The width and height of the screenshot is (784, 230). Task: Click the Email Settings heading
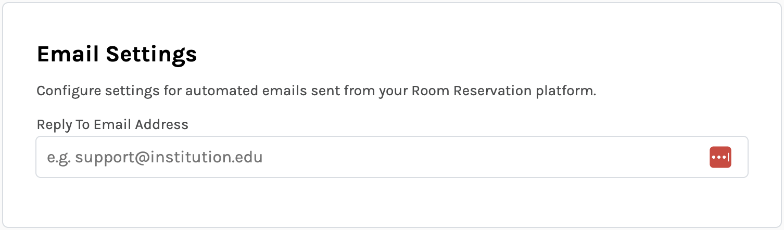(117, 54)
